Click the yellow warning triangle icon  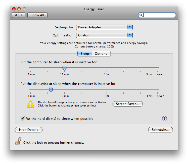[x=31, y=104]
